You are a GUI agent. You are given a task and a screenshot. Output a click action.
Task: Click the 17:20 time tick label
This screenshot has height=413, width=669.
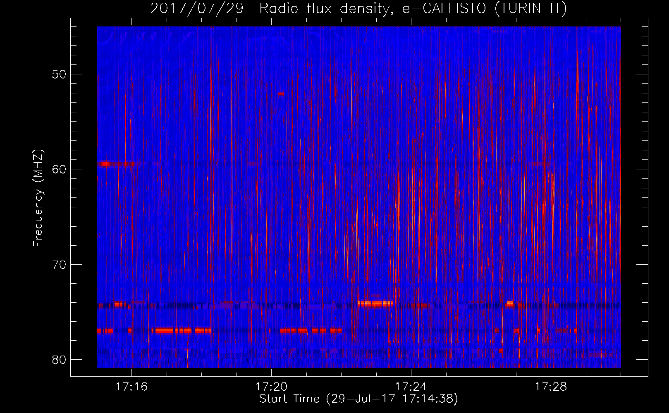click(271, 387)
